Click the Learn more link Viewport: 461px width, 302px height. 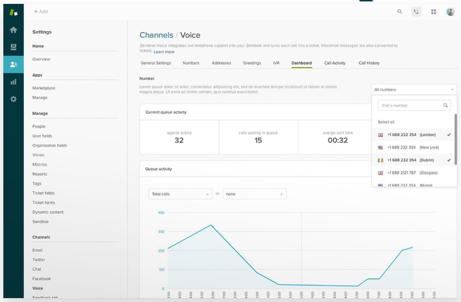pyautogui.click(x=164, y=52)
